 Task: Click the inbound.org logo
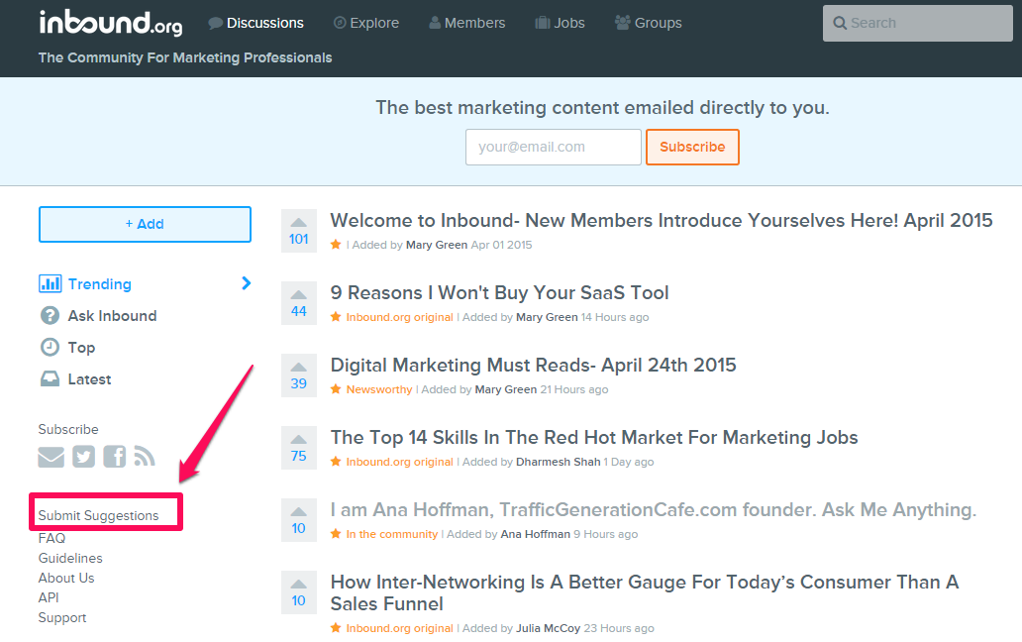(111, 23)
